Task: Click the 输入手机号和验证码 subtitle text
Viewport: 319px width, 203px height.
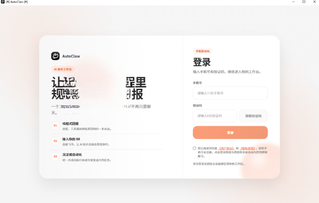Action: [x=227, y=72]
